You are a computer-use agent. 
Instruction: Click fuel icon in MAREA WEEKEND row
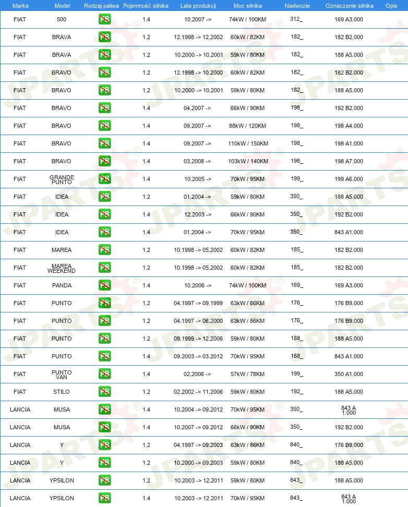104,268
